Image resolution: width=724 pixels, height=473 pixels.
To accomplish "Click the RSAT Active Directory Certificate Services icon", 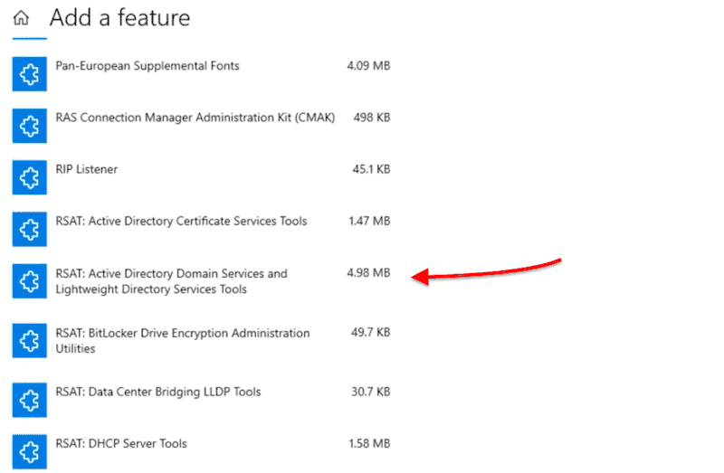I will coord(30,230).
